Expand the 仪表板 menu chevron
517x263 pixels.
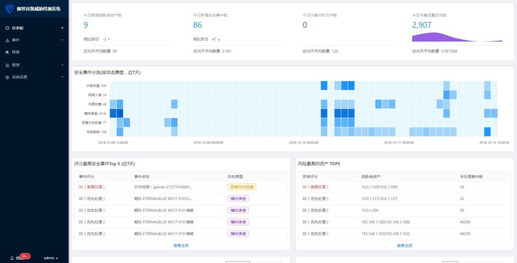[x=62, y=28]
